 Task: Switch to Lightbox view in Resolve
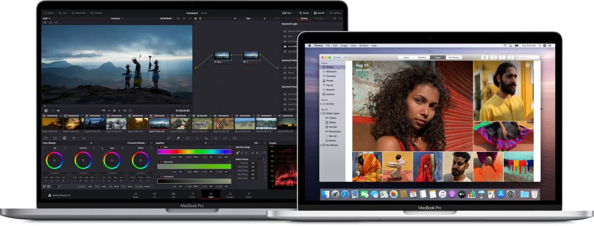335,13
